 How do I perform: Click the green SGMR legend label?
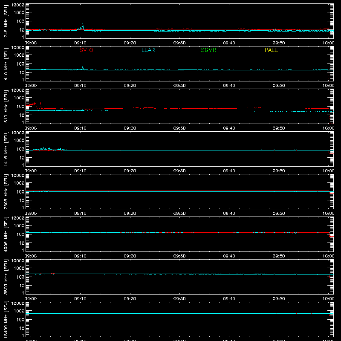point(208,50)
